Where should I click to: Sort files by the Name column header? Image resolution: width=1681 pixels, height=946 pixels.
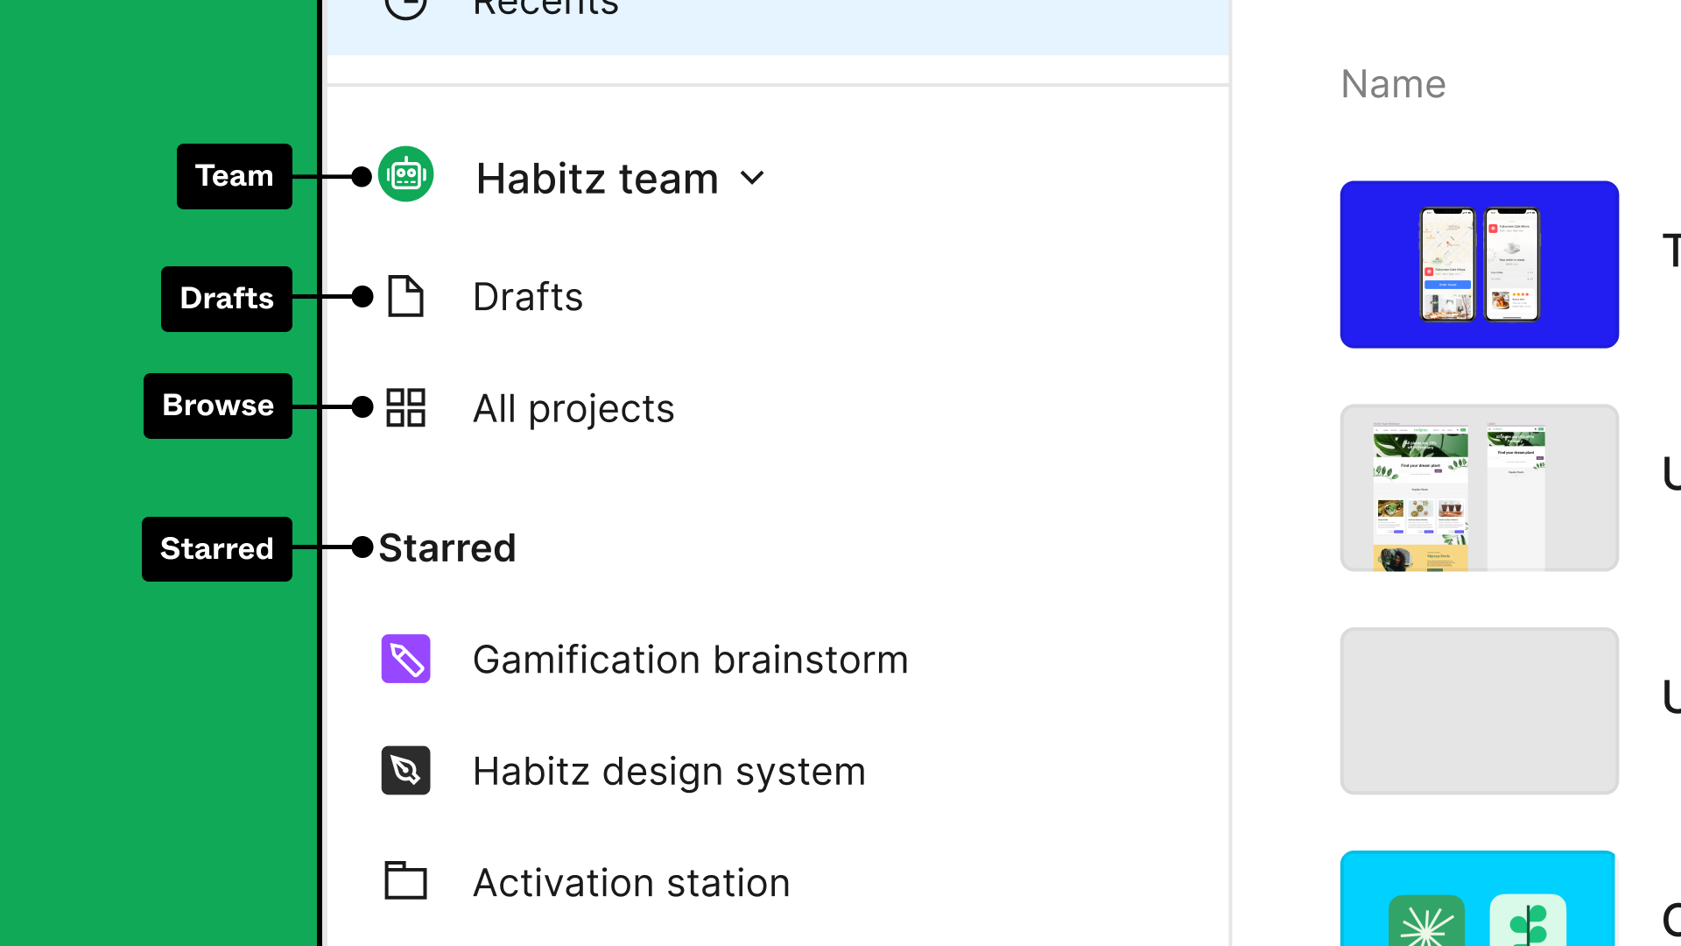pos(1393,84)
